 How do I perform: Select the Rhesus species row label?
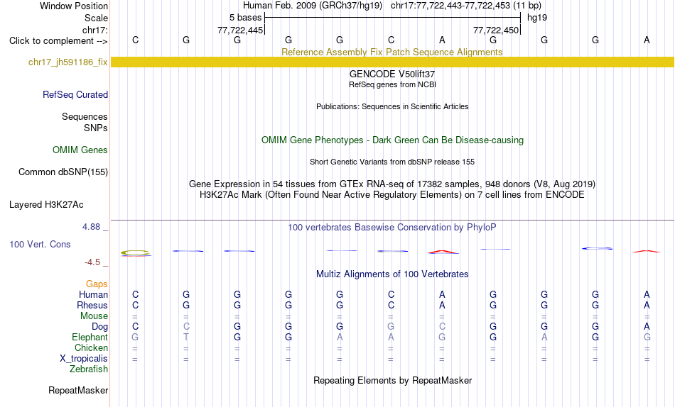tap(92, 305)
